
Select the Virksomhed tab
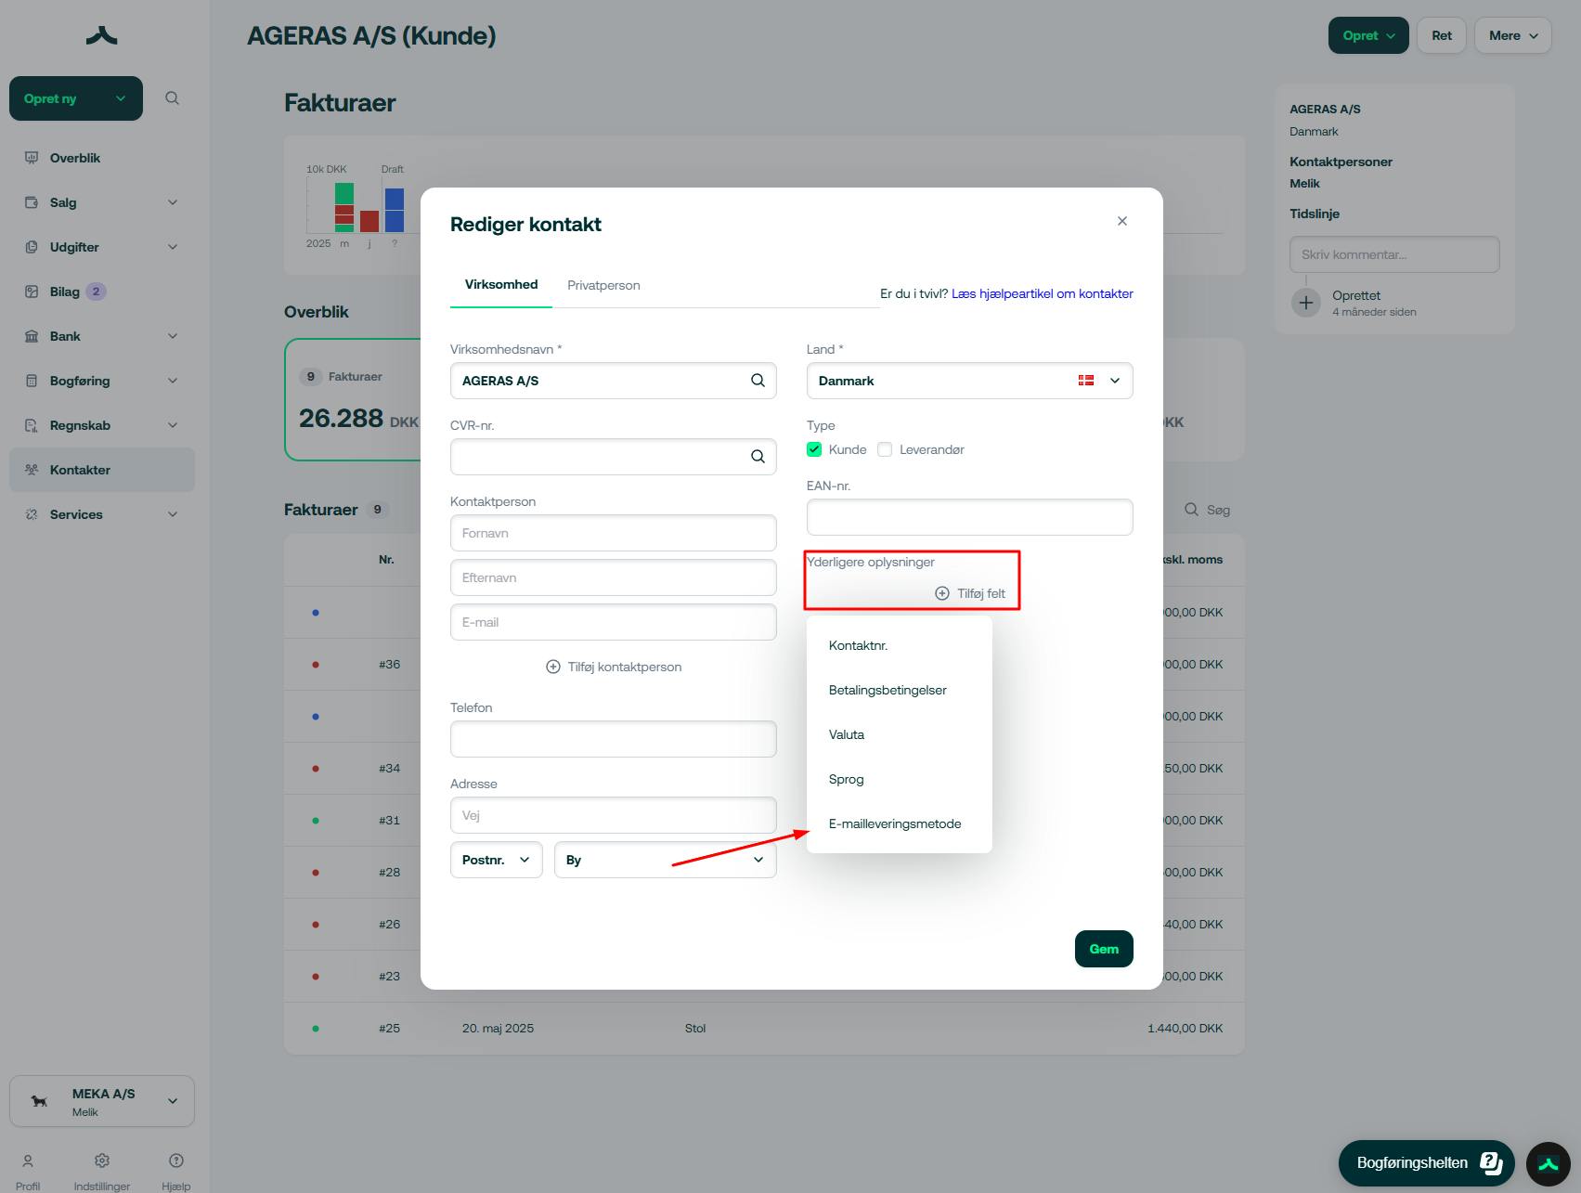501,284
